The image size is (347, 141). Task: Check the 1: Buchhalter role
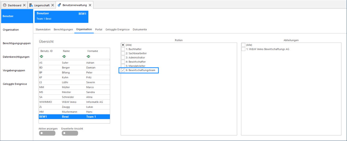[x=123, y=49]
